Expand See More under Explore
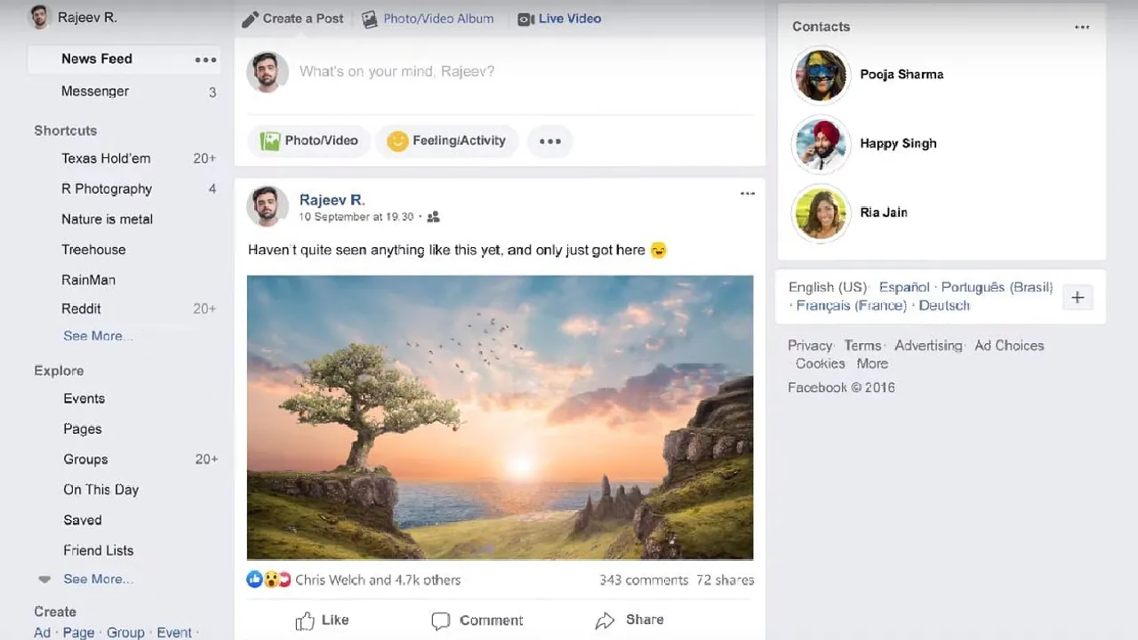Screen dimensions: 1138x640 point(98,579)
